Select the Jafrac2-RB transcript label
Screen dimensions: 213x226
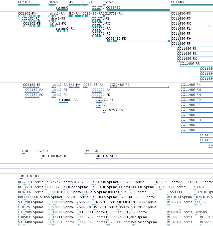(x=57, y=19)
